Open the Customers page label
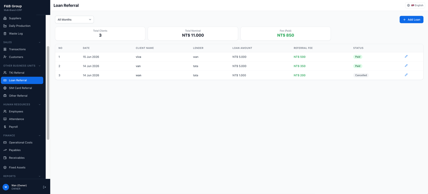Viewport: 428px width, 194px height. [x=16, y=57]
